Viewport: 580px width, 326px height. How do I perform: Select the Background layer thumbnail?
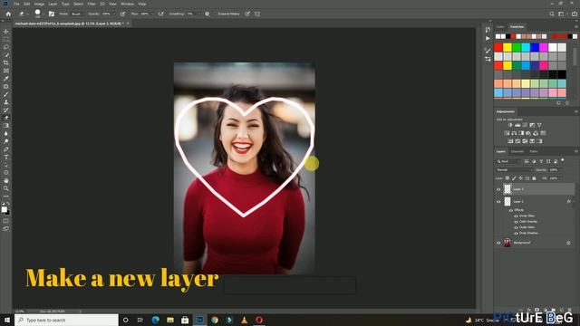click(507, 243)
